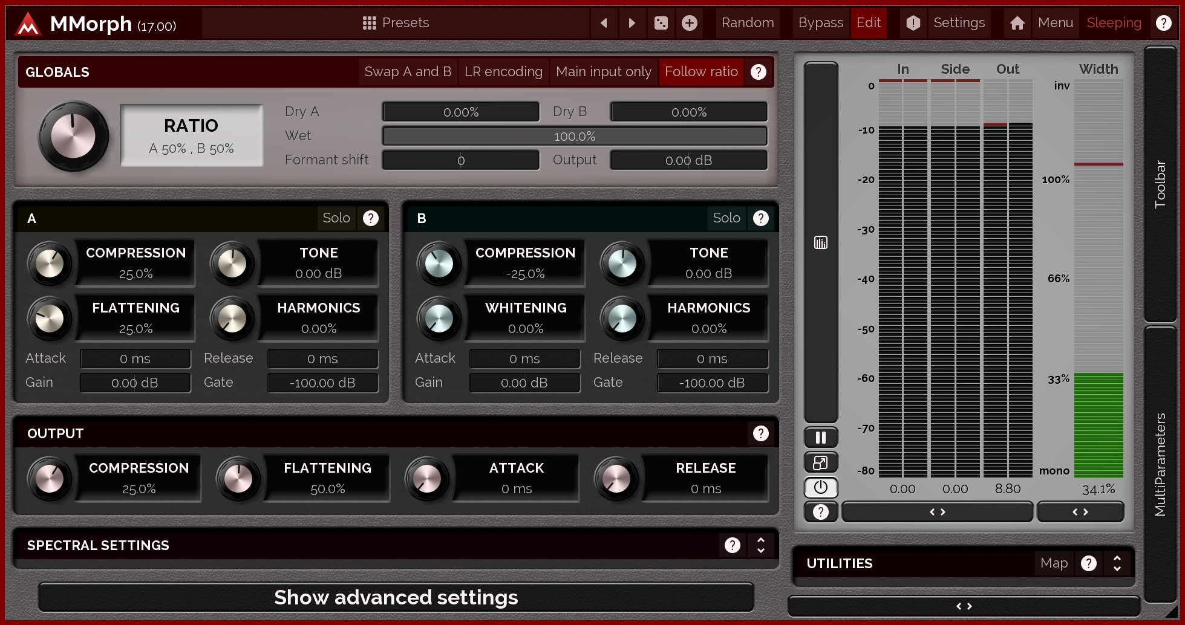Click the add preset plus icon
This screenshot has width=1185, height=625.
689,23
